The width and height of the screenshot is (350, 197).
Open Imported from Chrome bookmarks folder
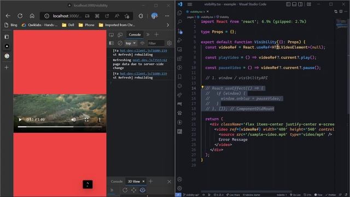pos(116,25)
